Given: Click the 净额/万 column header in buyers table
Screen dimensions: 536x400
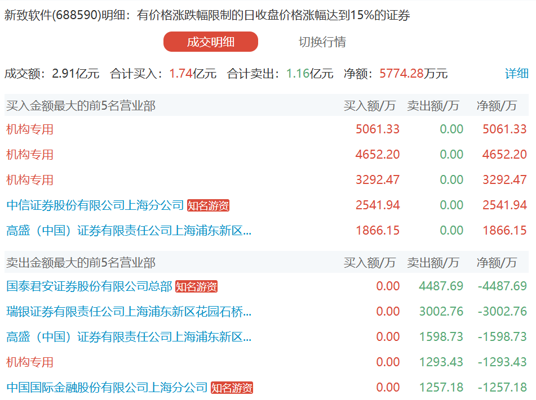Looking at the screenshot, I should tap(497, 105).
